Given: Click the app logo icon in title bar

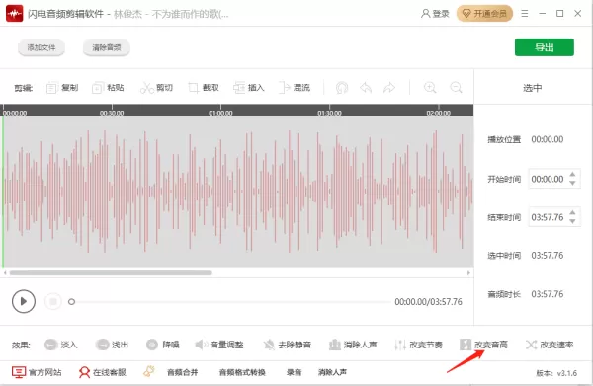Looking at the screenshot, I should pos(15,14).
